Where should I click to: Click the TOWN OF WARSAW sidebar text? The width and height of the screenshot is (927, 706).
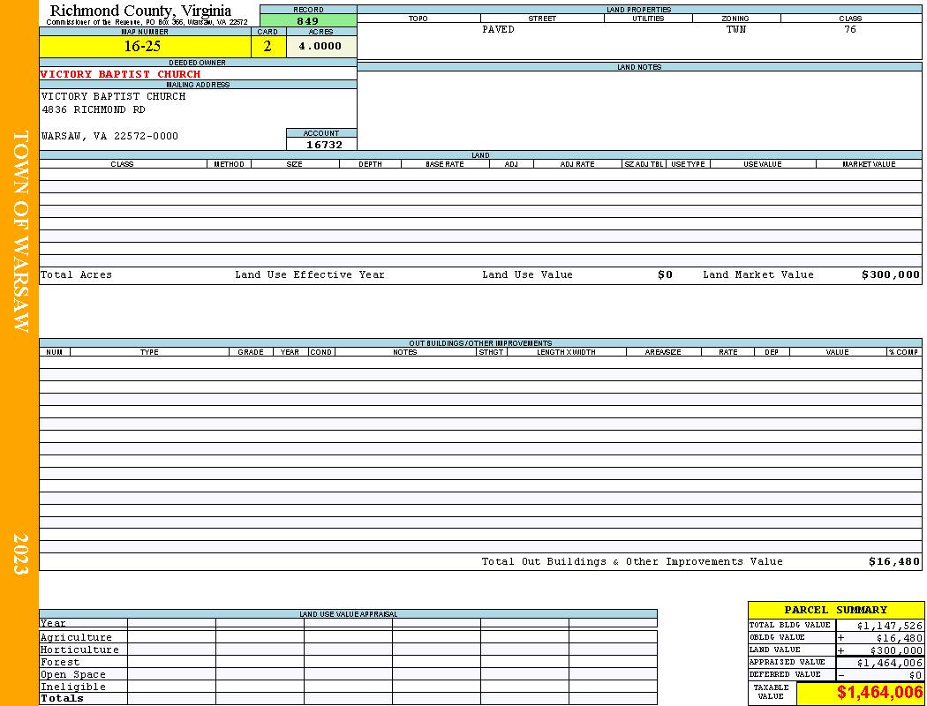20,231
